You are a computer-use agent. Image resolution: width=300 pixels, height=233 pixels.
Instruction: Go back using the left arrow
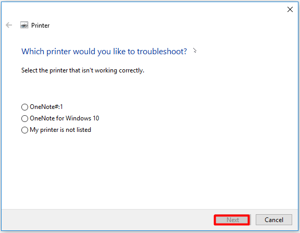point(9,25)
